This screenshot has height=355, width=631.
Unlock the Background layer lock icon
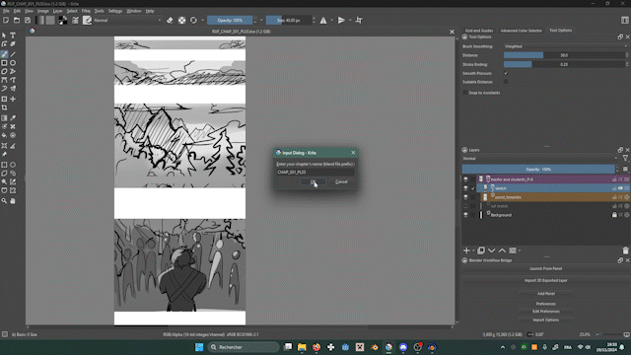coord(614,215)
